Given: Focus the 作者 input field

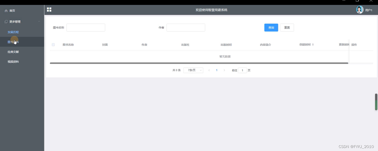Looking at the screenshot, I should click(x=186, y=28).
